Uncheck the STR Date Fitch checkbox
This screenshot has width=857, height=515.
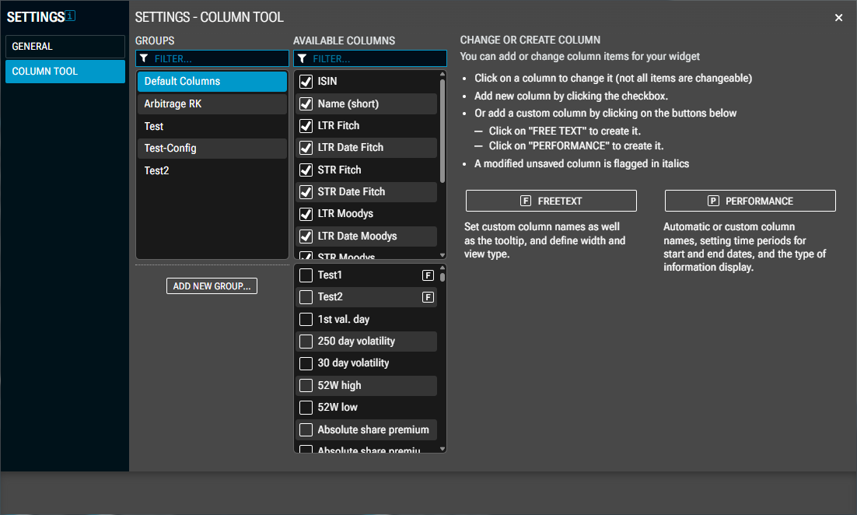click(306, 192)
